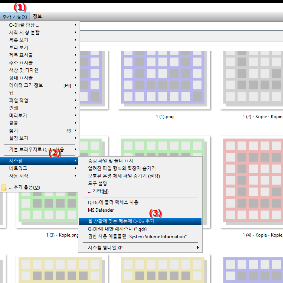Open the 파일 작업 submenu

point(40,100)
